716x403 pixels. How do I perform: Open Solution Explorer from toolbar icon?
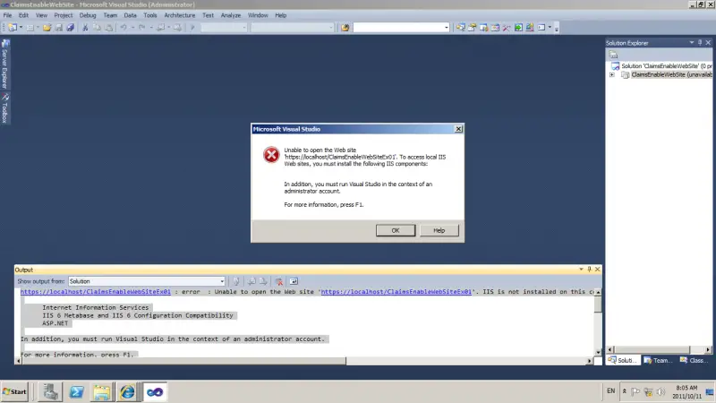[x=460, y=28]
